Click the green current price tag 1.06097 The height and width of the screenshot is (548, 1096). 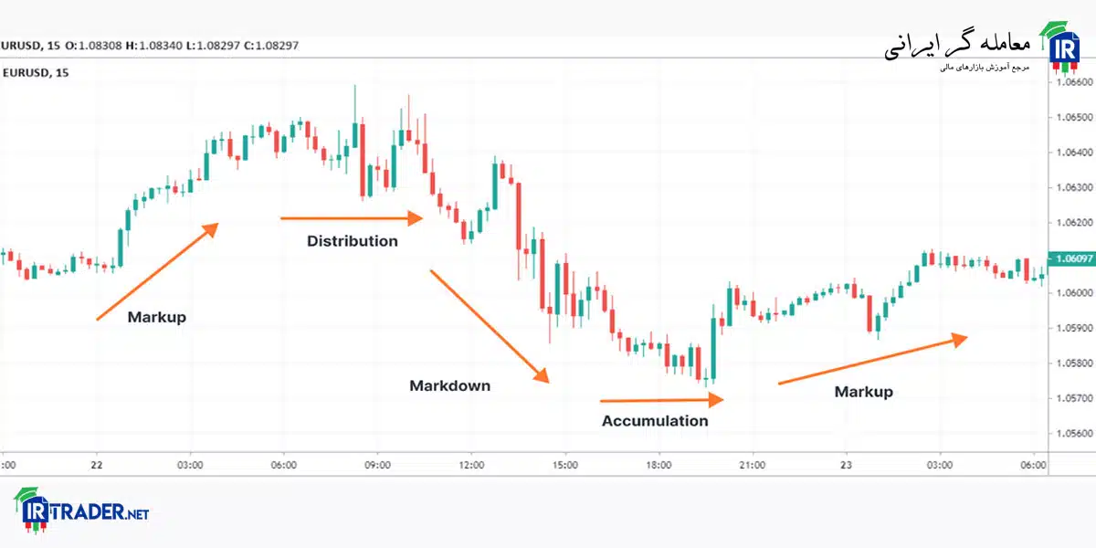click(1072, 258)
